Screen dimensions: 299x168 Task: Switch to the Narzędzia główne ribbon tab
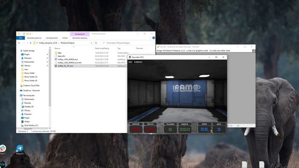tap(34, 38)
